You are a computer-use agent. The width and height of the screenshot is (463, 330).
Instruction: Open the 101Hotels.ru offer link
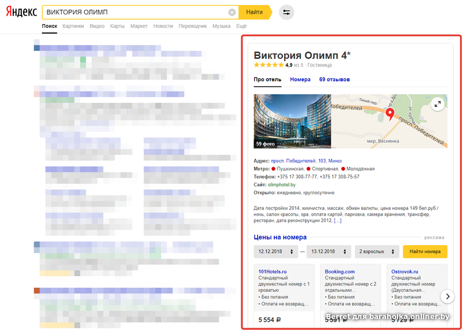click(272, 272)
